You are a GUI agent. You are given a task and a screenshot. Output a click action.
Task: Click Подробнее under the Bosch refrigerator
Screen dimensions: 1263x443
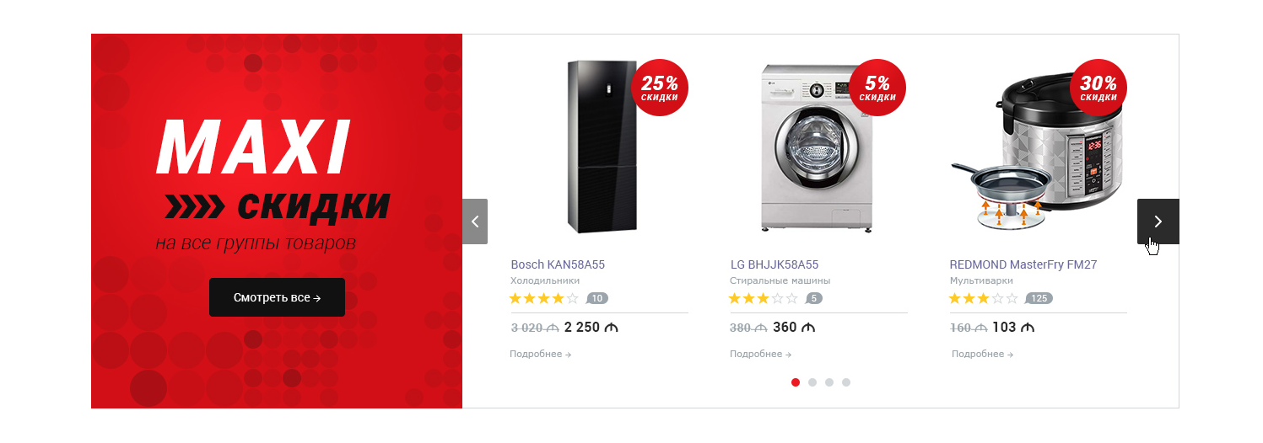541,354
